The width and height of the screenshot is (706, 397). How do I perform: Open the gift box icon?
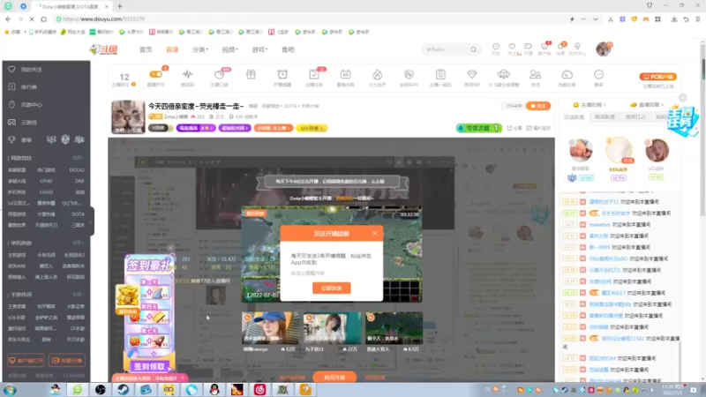[251, 77]
